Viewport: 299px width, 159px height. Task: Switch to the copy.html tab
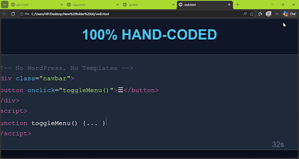coord(93,5)
